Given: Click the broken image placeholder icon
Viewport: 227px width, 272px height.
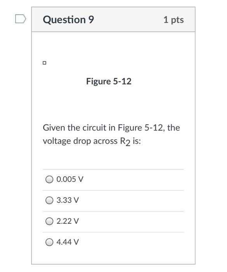Looking at the screenshot, I should click(44, 63).
